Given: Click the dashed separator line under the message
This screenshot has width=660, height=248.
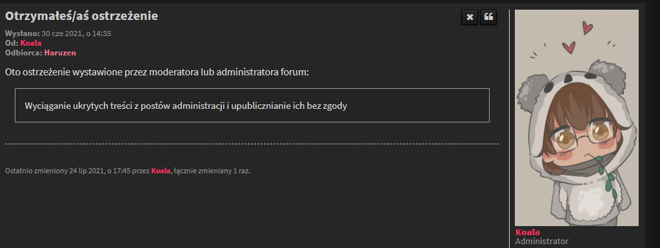Looking at the screenshot, I should point(252,144).
